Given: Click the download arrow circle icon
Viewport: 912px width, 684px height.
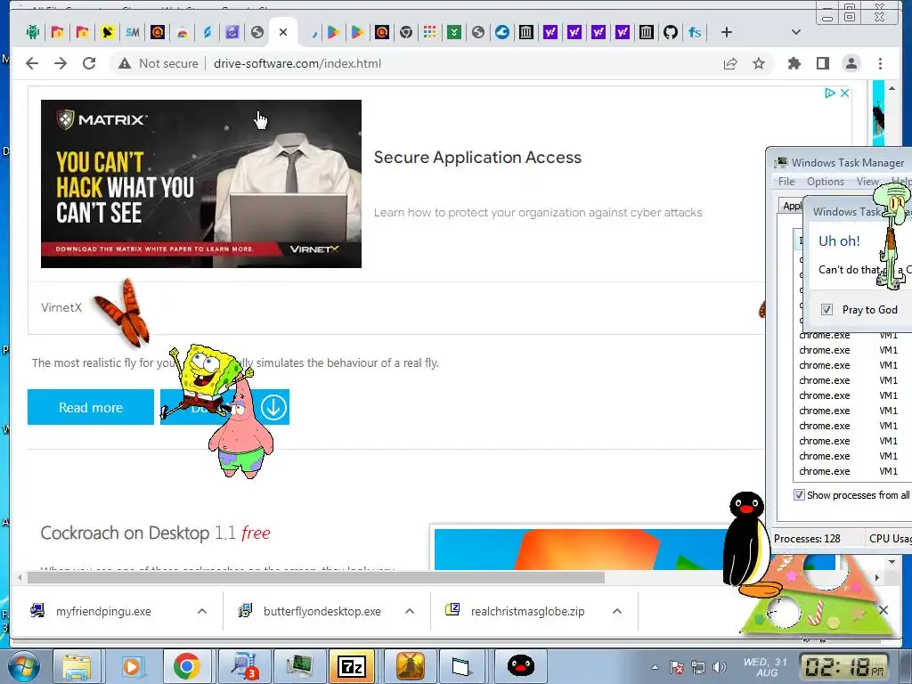Looking at the screenshot, I should pos(273,407).
